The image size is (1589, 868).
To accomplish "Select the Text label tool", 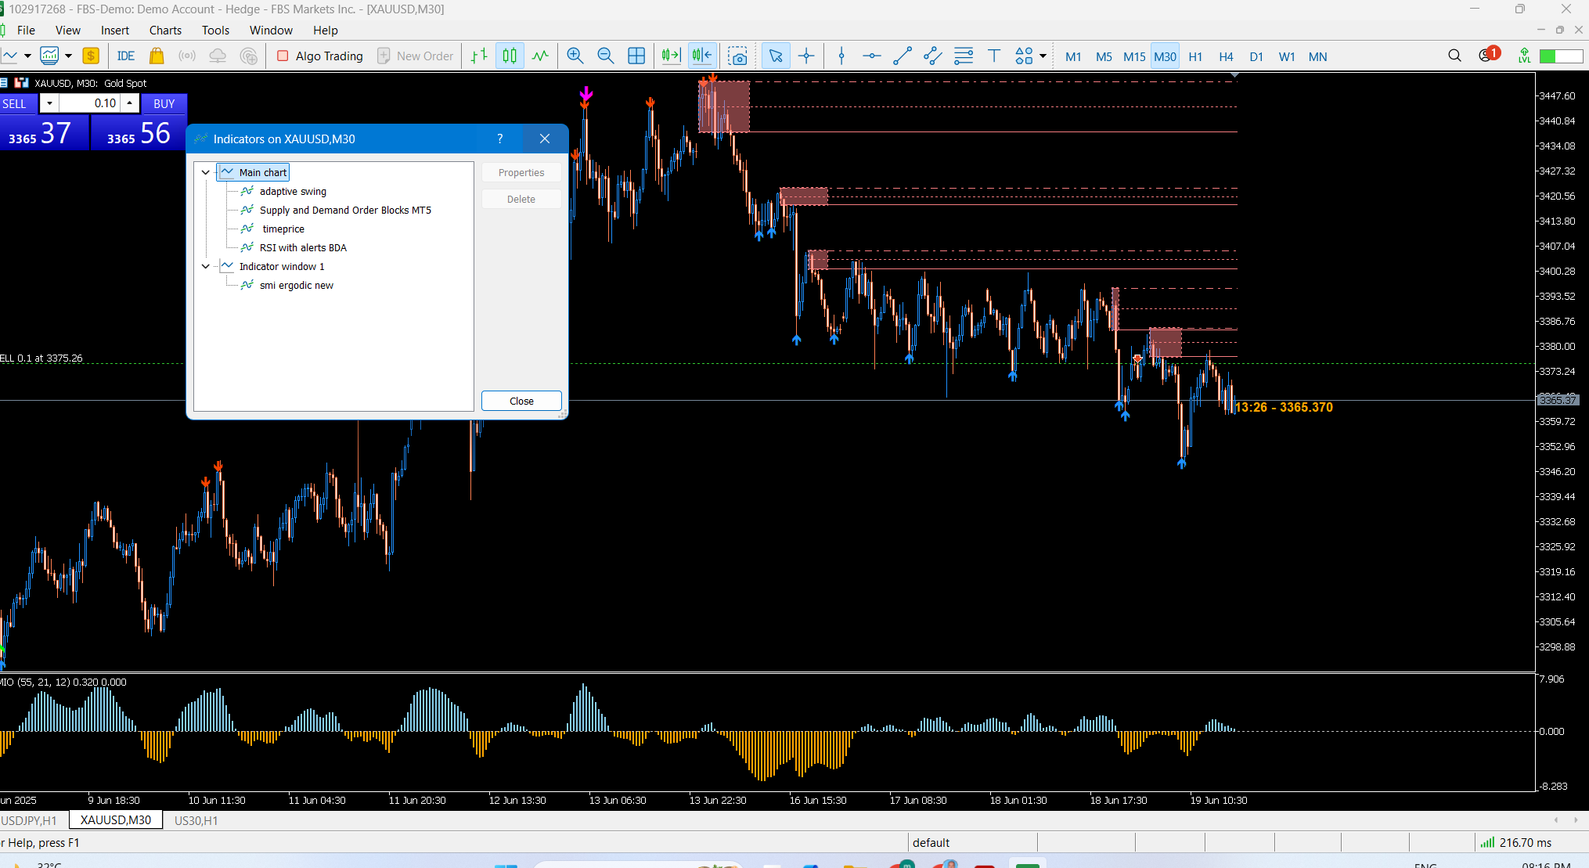I will [x=994, y=56].
